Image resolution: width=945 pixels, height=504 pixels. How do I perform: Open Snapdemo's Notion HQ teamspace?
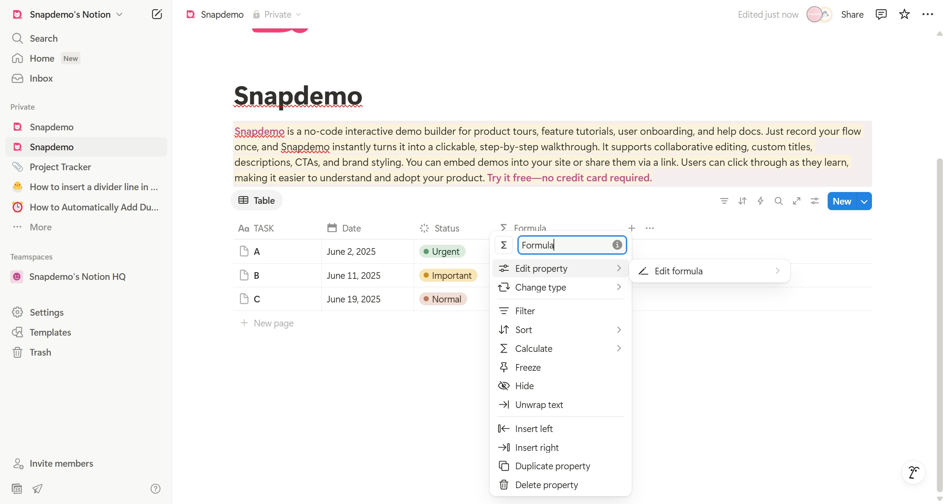coord(86,277)
